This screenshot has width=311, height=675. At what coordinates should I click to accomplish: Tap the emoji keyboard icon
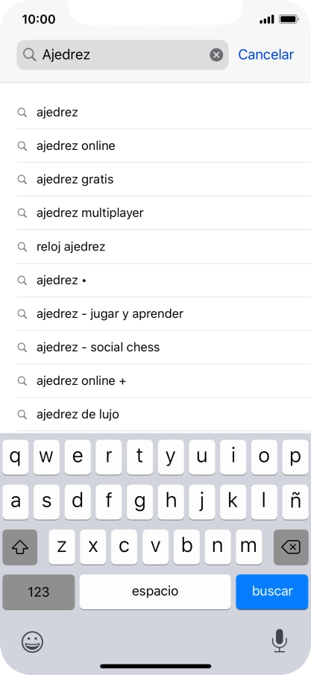(x=32, y=641)
